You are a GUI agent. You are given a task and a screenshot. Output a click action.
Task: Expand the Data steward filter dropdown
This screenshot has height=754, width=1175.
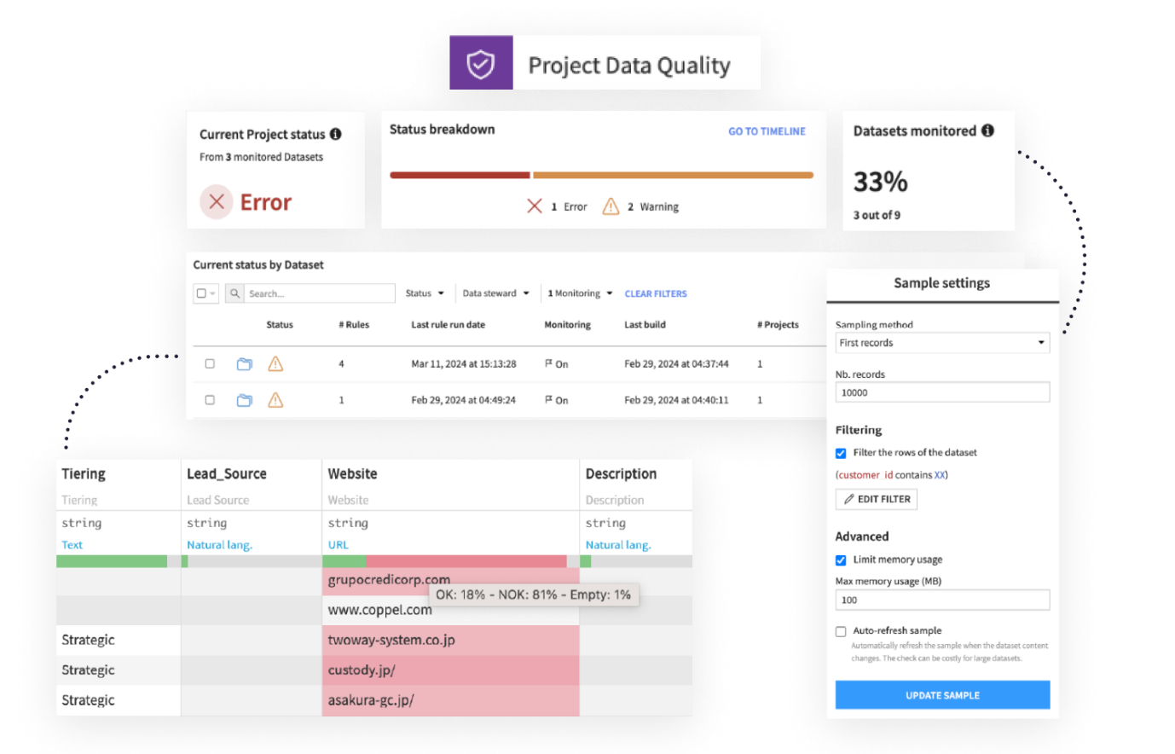pos(496,293)
